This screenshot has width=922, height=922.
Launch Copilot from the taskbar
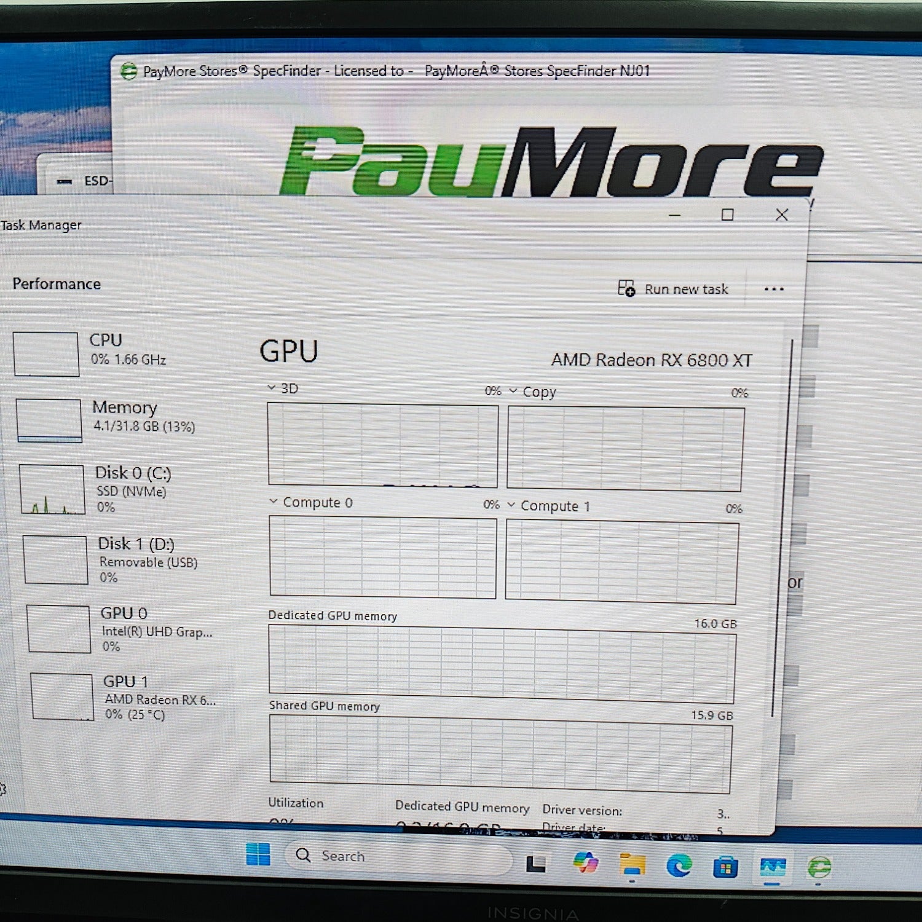point(585,862)
